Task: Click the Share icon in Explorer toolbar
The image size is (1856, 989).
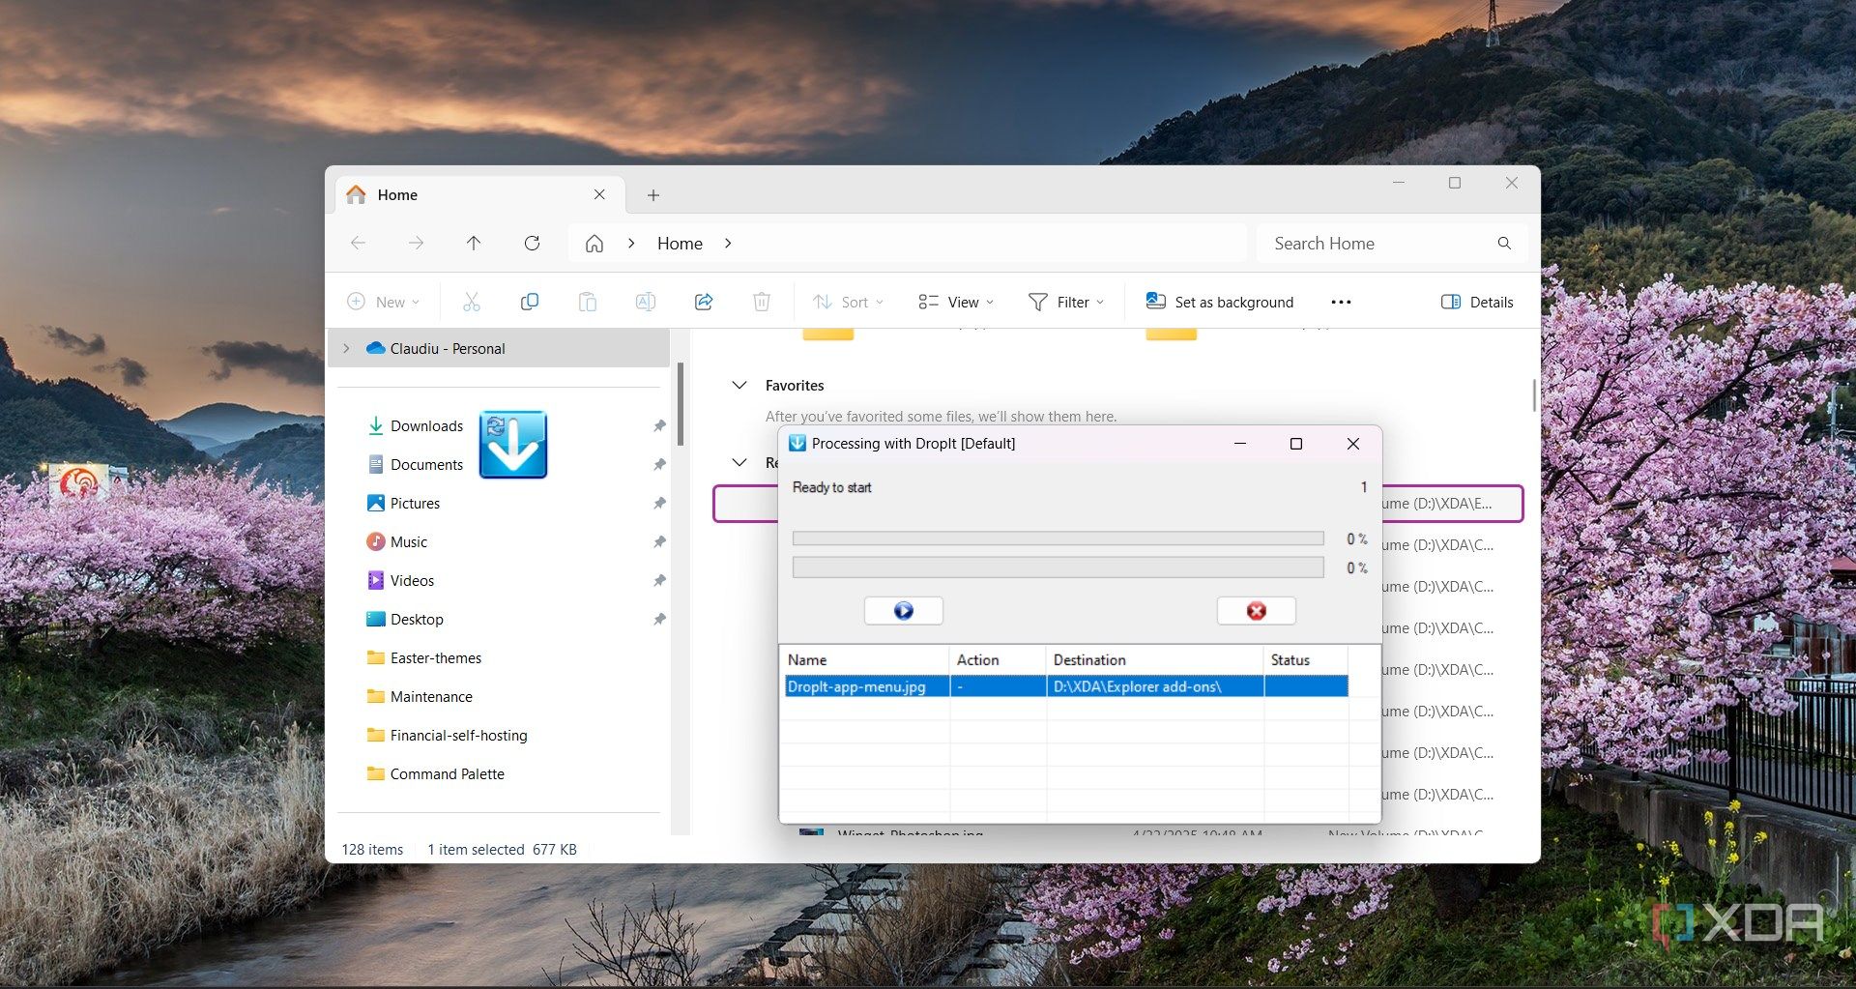Action: click(x=704, y=302)
